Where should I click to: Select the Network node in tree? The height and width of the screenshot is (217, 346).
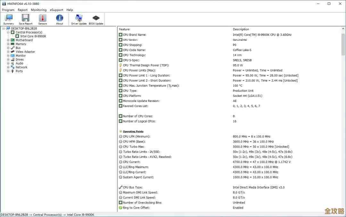(21, 67)
